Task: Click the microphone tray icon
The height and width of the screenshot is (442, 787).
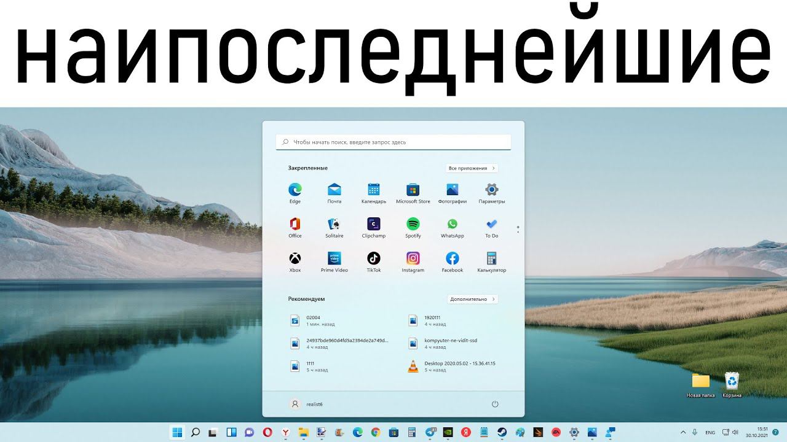Action: pyautogui.click(x=695, y=433)
